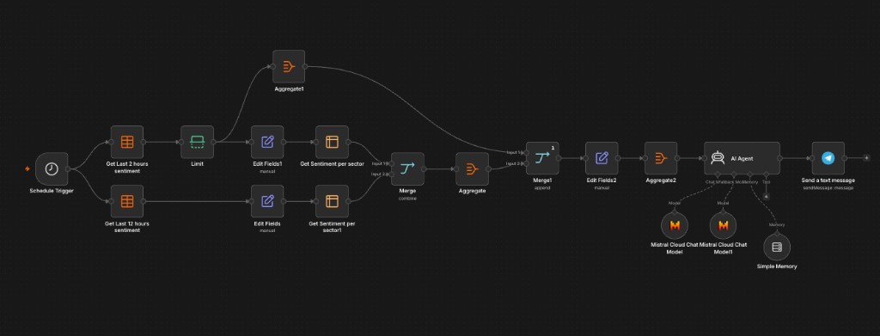Click the Merge1 node Input 2 connector
Image resolution: width=880 pixels, height=336 pixels.
click(x=526, y=163)
